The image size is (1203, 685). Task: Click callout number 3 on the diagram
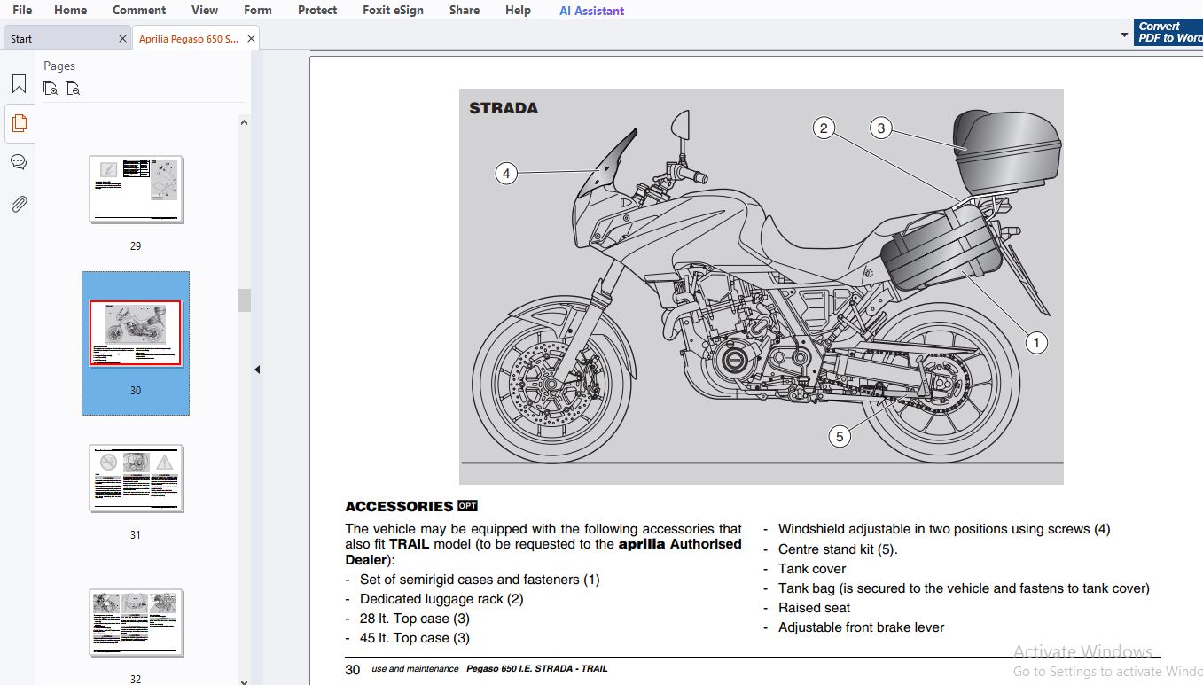(x=880, y=128)
